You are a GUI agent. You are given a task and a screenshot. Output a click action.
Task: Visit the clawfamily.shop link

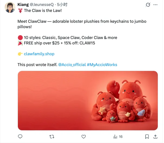pyautogui.click(x=39, y=54)
